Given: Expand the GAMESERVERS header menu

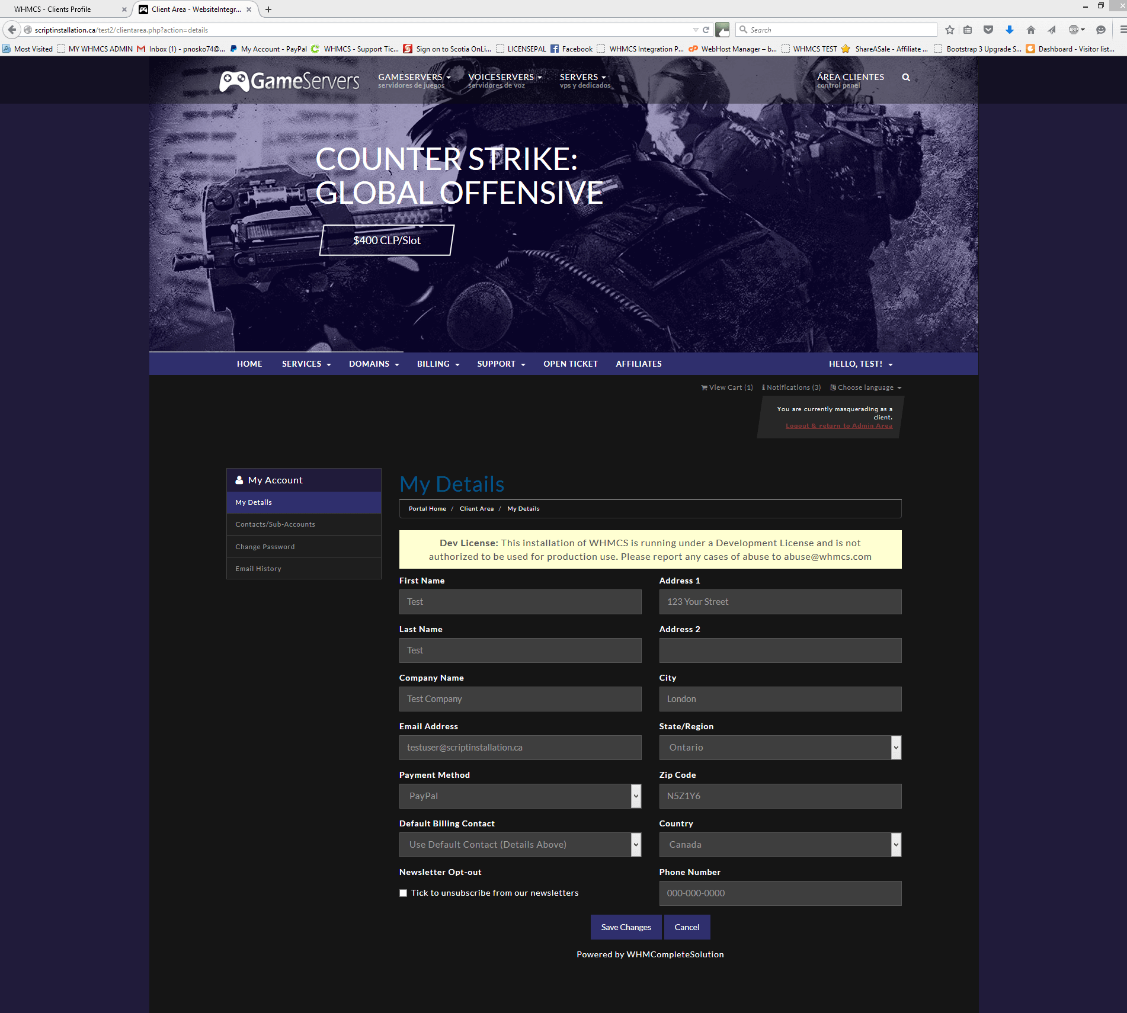Looking at the screenshot, I should [414, 81].
